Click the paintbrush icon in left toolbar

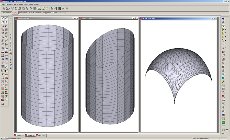click(3, 74)
